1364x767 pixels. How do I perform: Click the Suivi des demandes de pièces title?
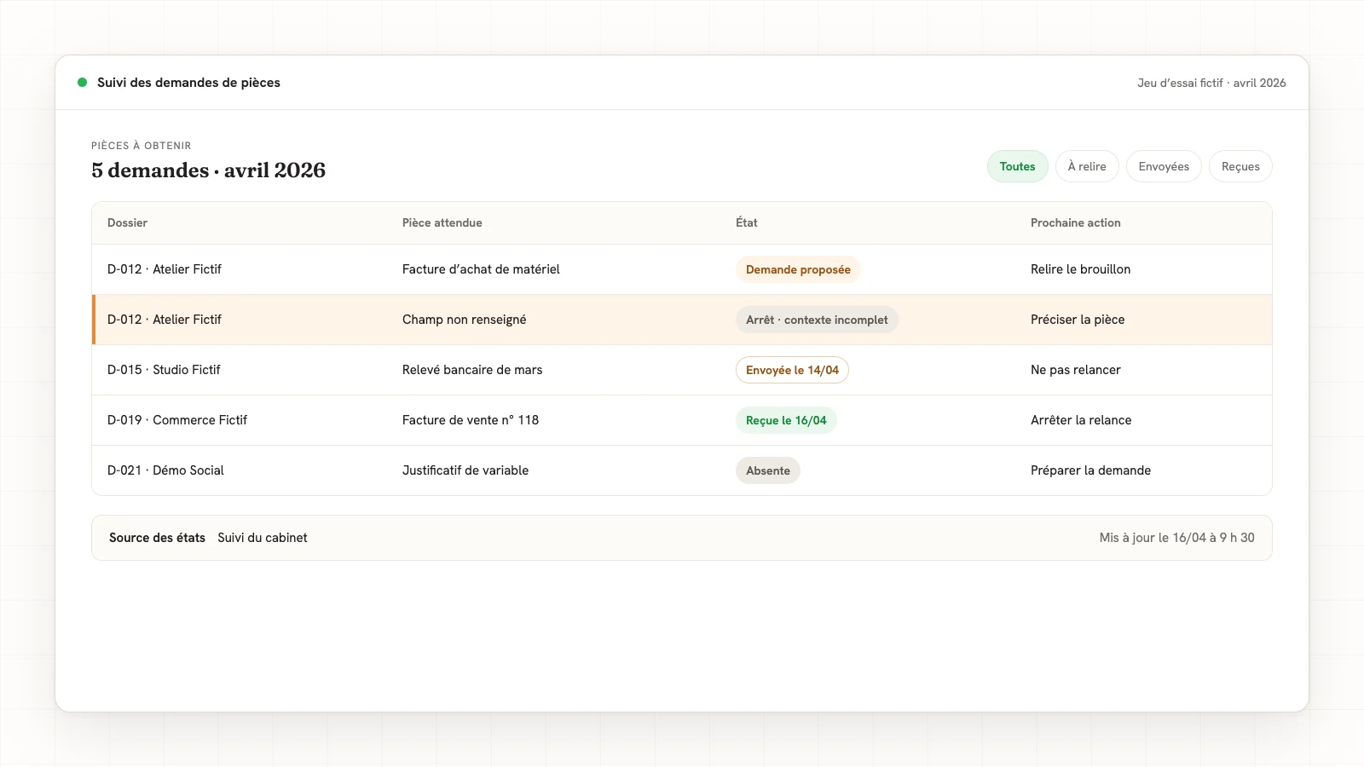tap(188, 83)
